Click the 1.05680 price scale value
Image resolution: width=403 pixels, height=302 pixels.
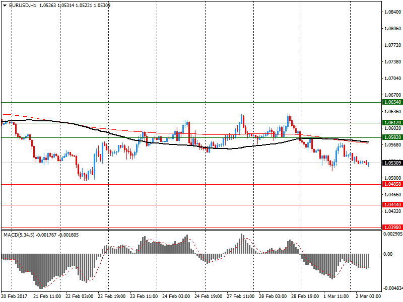392,145
